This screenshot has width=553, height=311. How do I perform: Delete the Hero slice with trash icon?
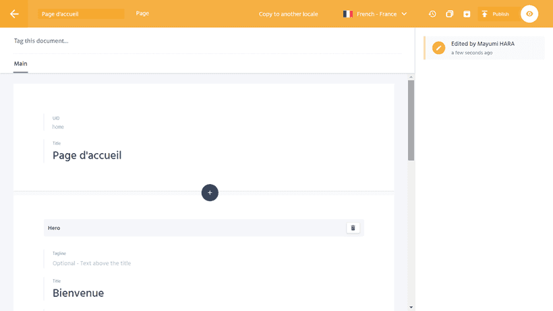pos(353,228)
